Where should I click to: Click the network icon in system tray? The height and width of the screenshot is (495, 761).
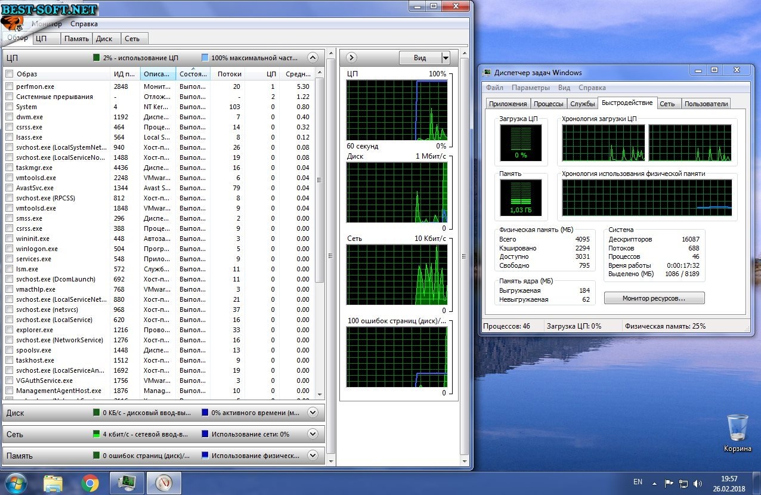coord(683,482)
